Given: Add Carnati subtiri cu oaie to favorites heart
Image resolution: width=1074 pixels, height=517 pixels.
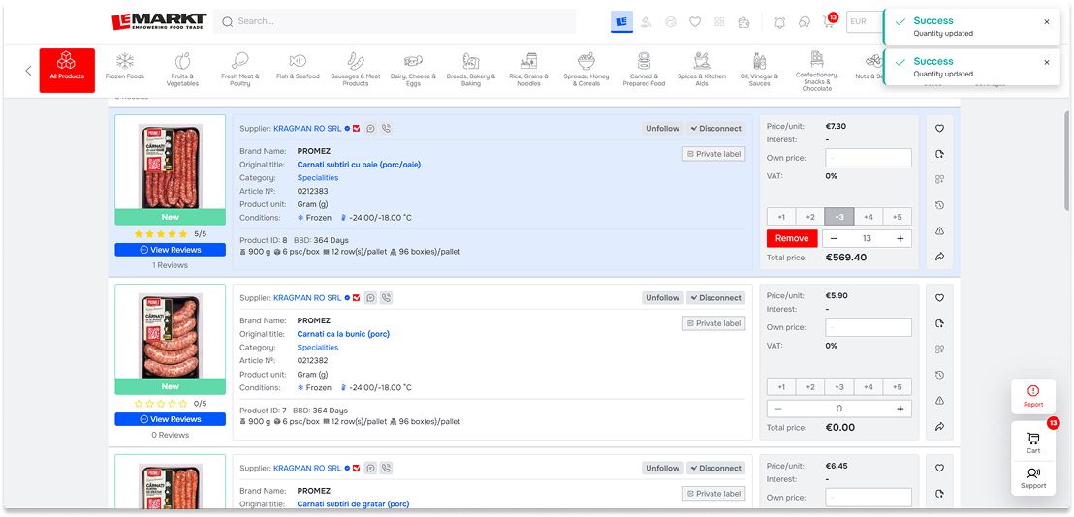Looking at the screenshot, I should 939,129.
